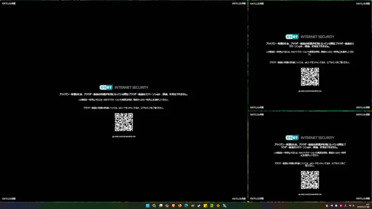Open the gray app icon right of Edge

(193, 206)
